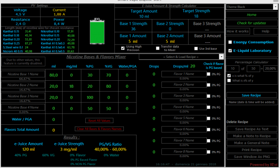Click Nicotine Base 3 Name field

pos(23,96)
